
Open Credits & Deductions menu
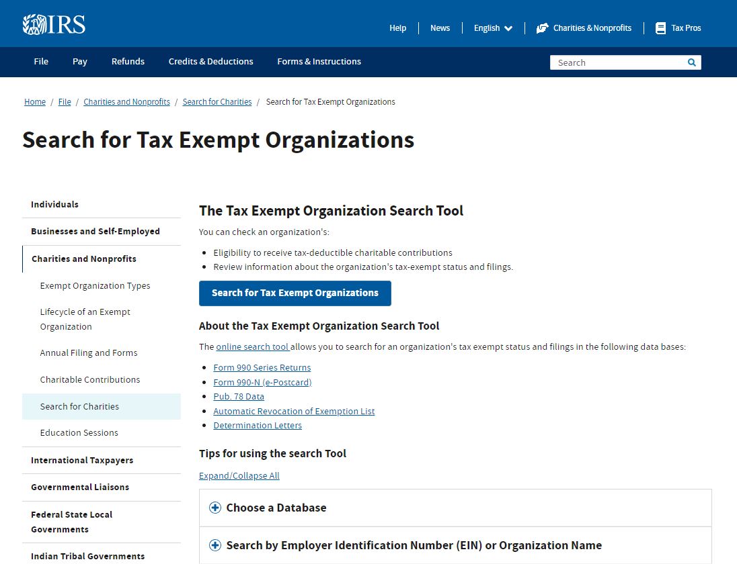[210, 62]
